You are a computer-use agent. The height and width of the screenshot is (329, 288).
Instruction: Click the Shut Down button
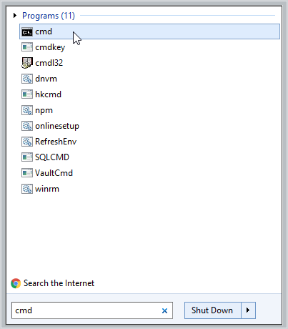pos(213,310)
